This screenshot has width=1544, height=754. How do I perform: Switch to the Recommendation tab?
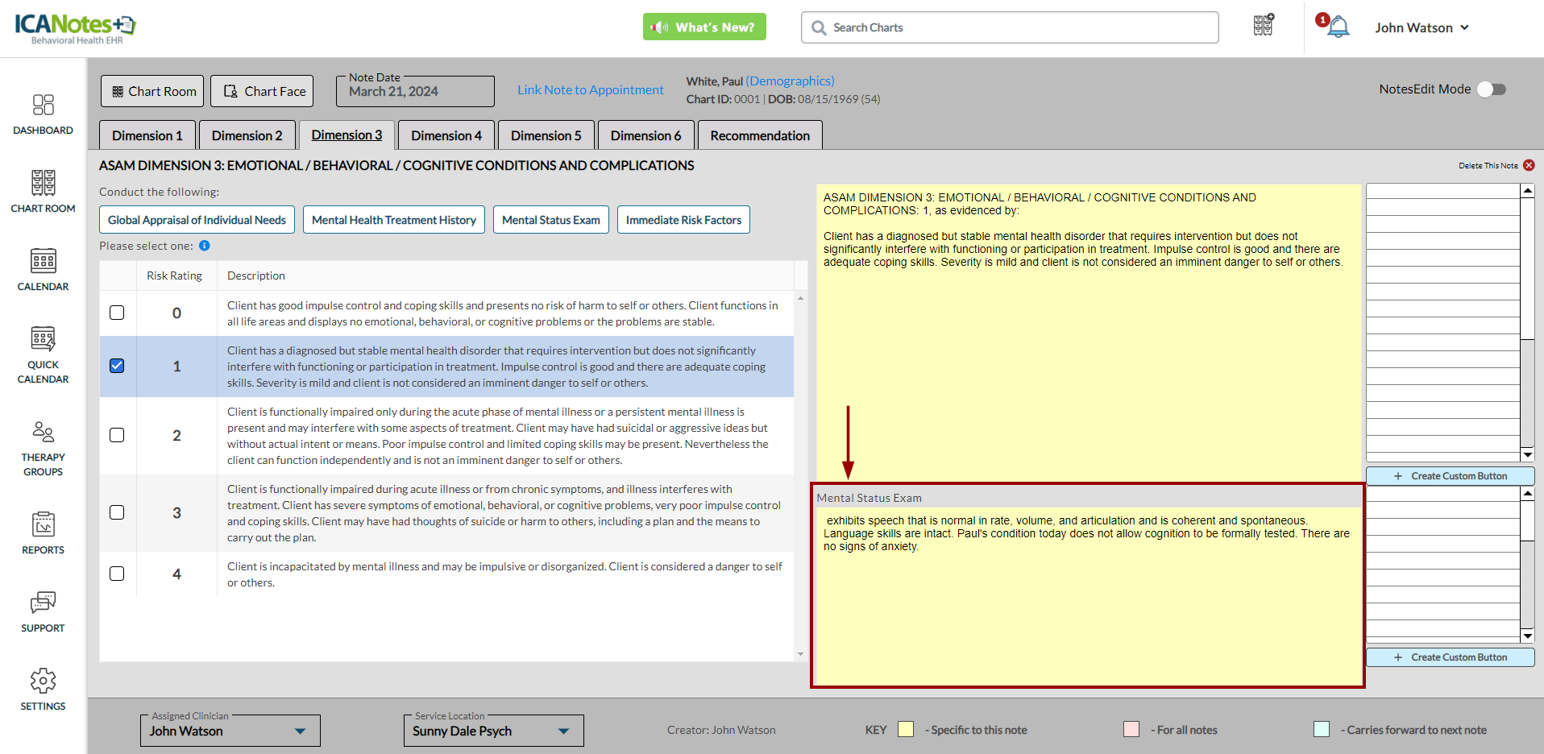(x=759, y=135)
